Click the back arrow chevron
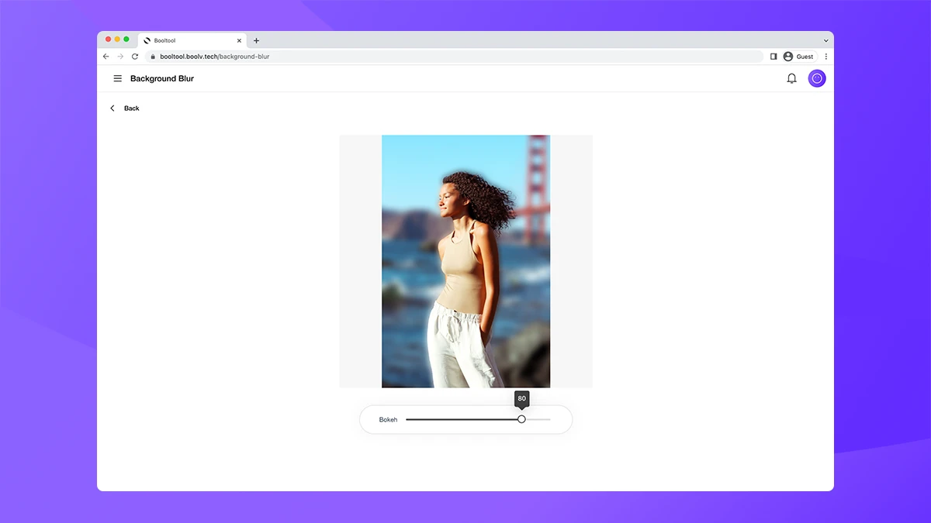931x523 pixels. point(112,108)
